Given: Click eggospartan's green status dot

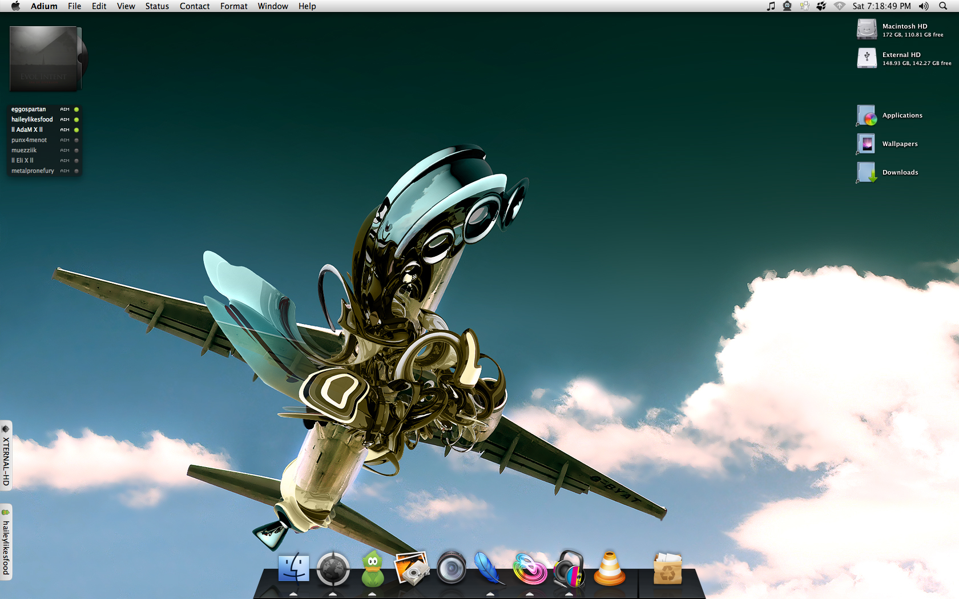Looking at the screenshot, I should pyautogui.click(x=76, y=110).
